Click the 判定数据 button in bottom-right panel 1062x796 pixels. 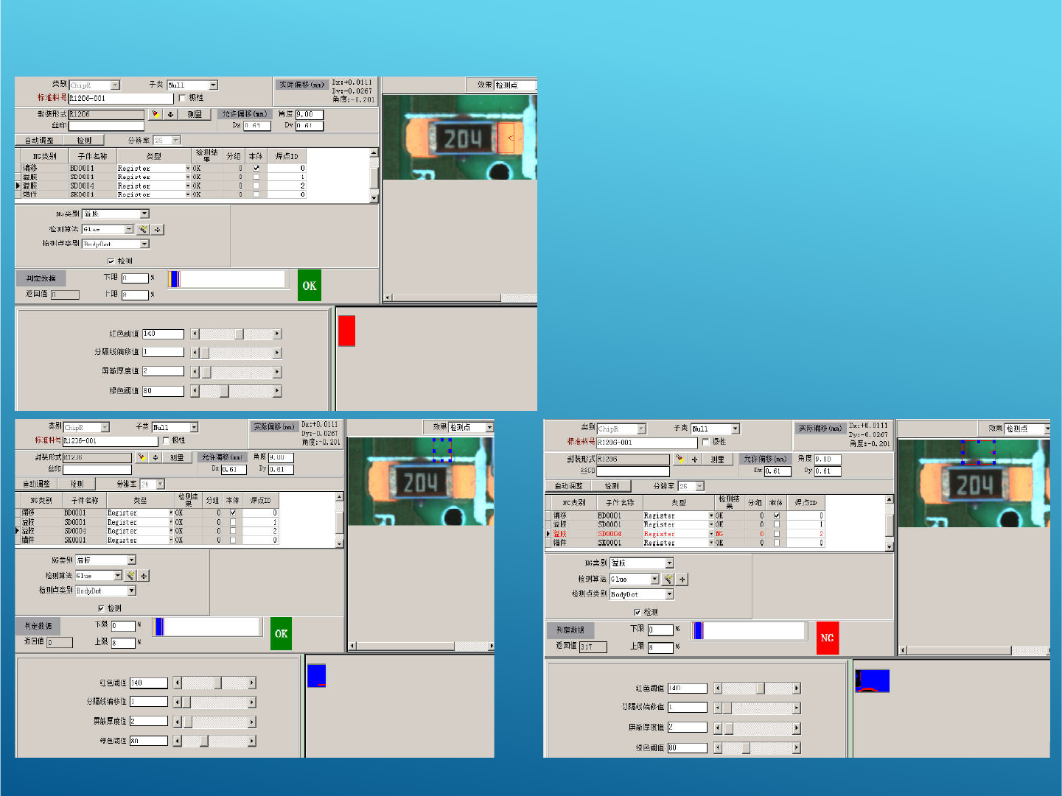click(x=570, y=630)
